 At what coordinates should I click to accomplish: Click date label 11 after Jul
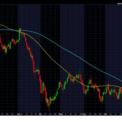pos(45,114)
